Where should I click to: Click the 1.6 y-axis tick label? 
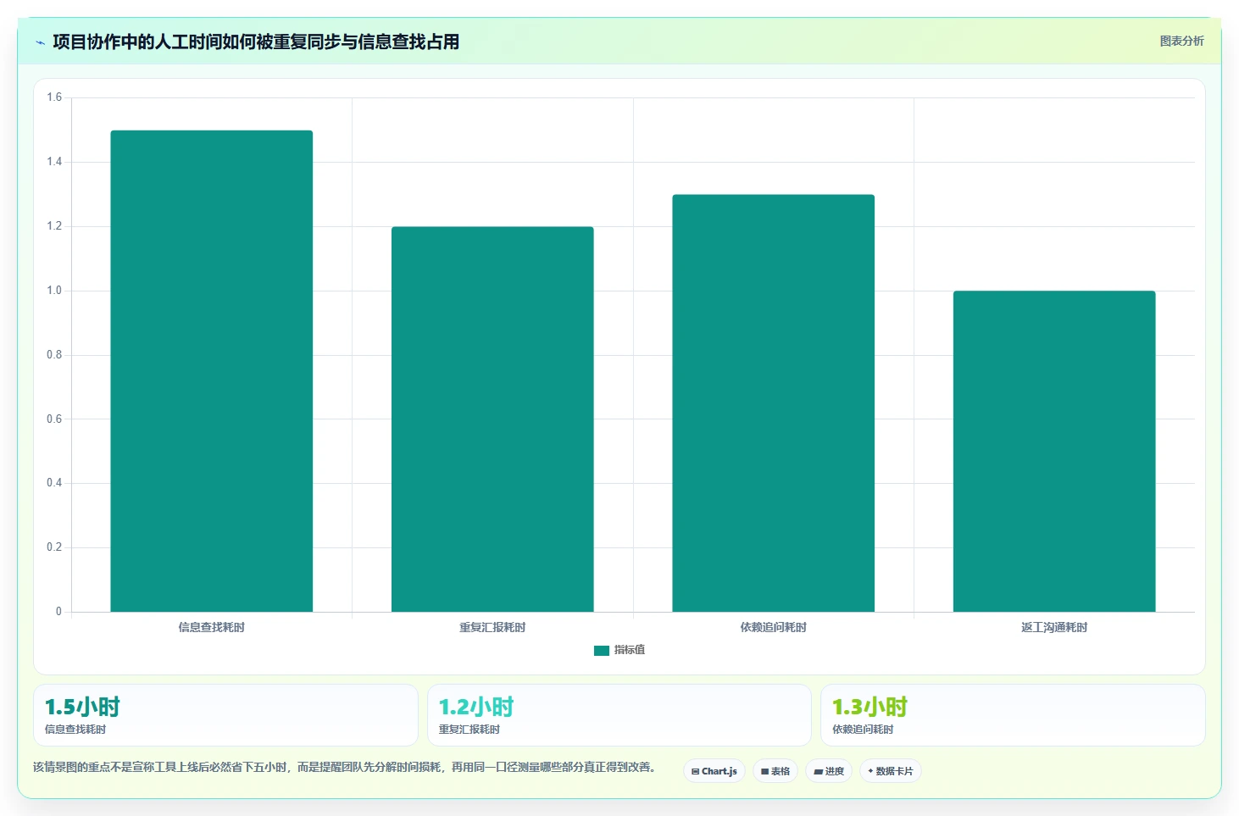coord(54,97)
